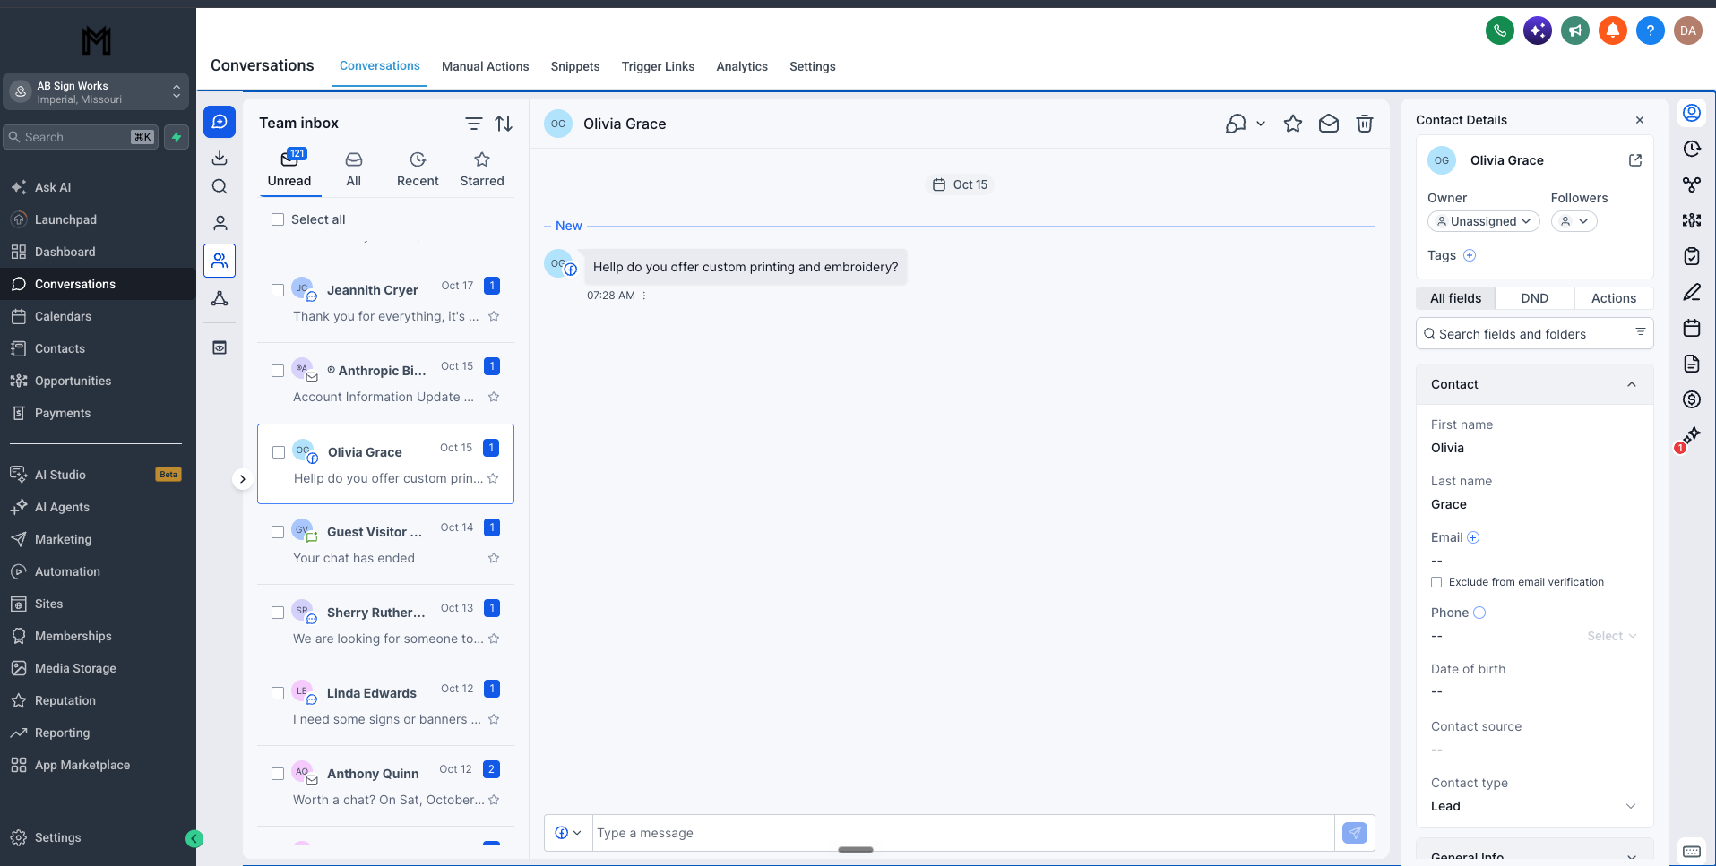Open the orange notifications bell
This screenshot has height=866, width=1716.
(1613, 30)
